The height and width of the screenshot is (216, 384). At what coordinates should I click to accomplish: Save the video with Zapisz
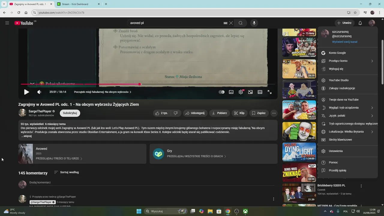pos(259,113)
